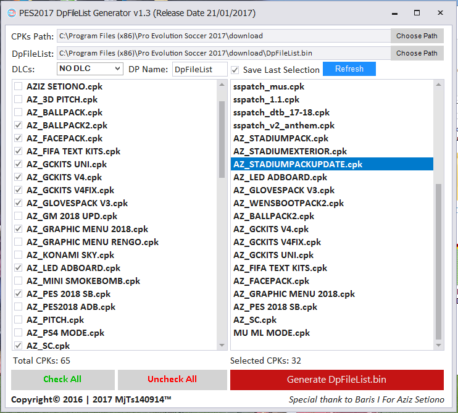Select sspatch_v2_anthem.cpk in selected list

pyautogui.click(x=332, y=125)
